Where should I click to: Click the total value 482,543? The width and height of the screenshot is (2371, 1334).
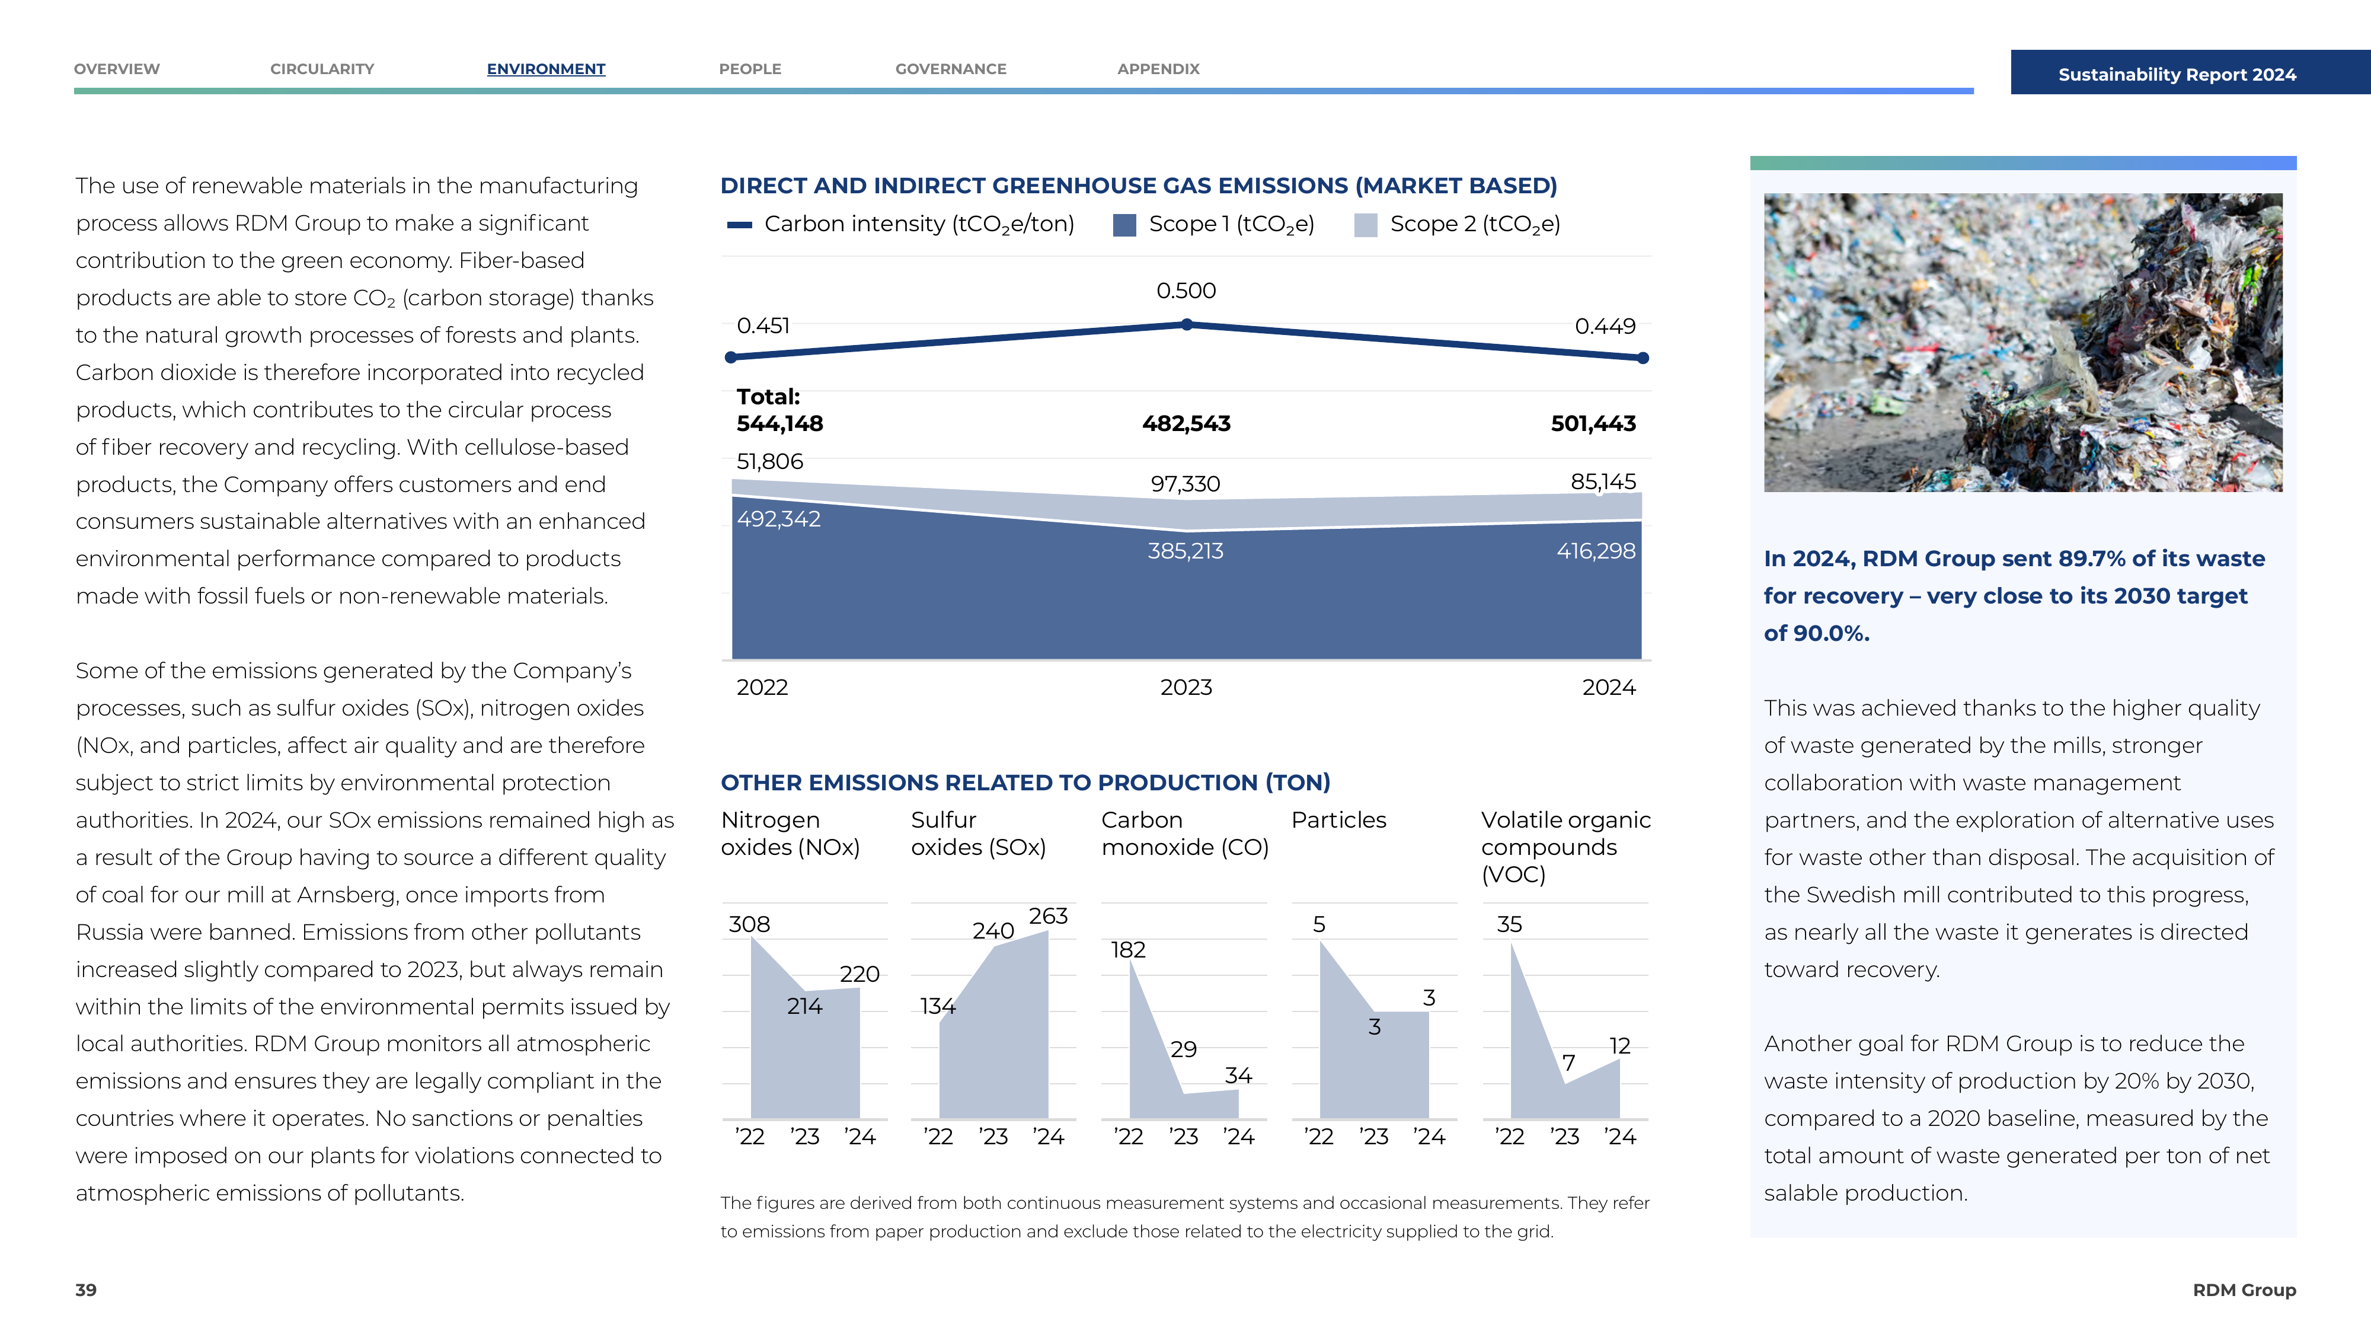pyautogui.click(x=1187, y=423)
